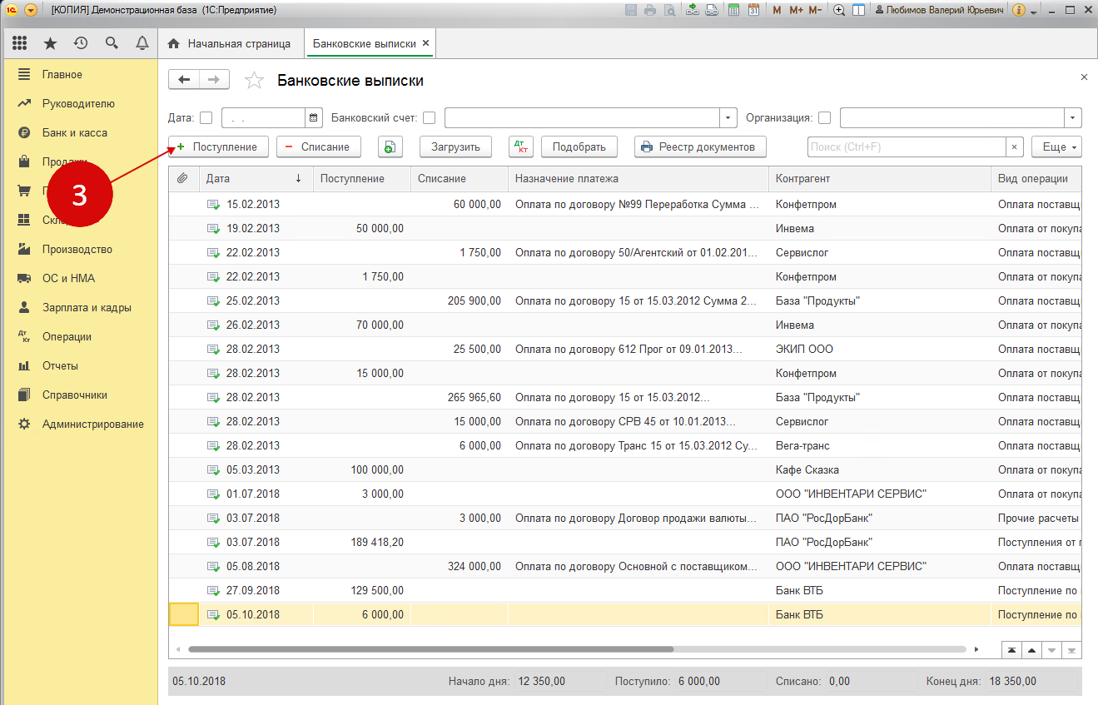Viewport: 1098px width, 705px height.
Task: Click the Дт/Кт postings icon button
Action: (521, 147)
